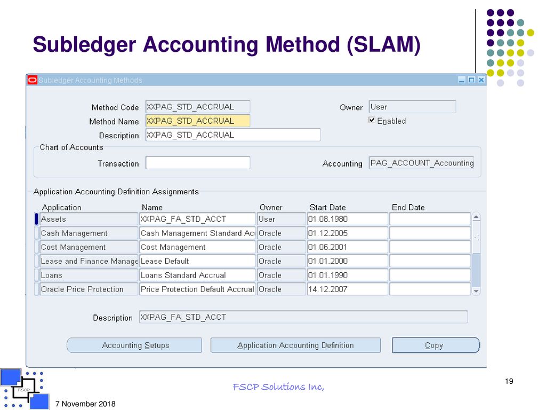
Task: Click Lease and Finance Management application cell
Action: pos(89,261)
